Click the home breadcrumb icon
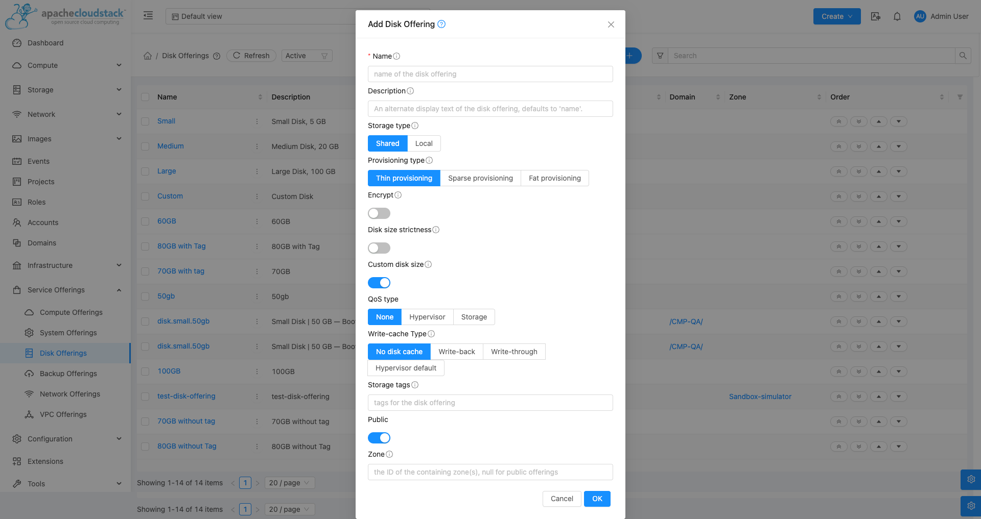 [148, 56]
